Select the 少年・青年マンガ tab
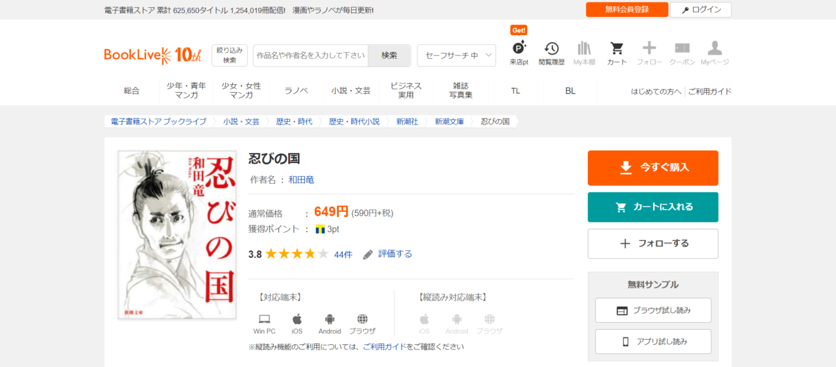Viewport: 836px width, 367px height. tap(186, 91)
